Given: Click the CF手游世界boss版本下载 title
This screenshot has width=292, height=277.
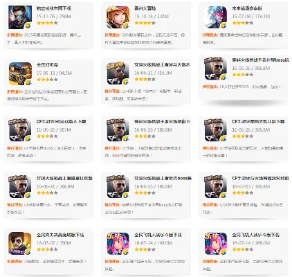Looking at the screenshot, I should pyautogui.click(x=61, y=122).
